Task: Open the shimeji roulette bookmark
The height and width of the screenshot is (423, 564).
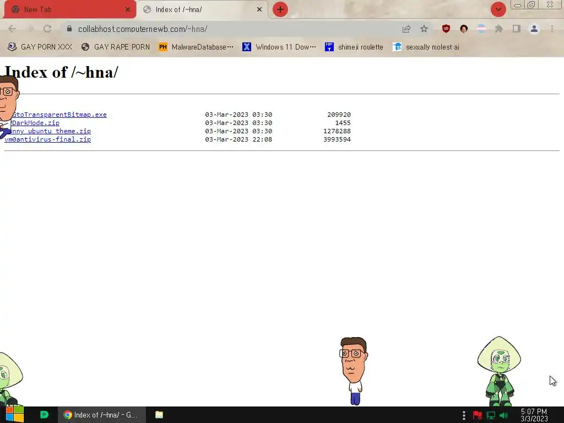Action: [354, 47]
